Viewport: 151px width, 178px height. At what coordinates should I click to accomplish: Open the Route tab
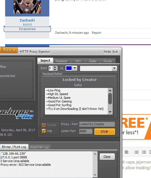tap(108, 61)
